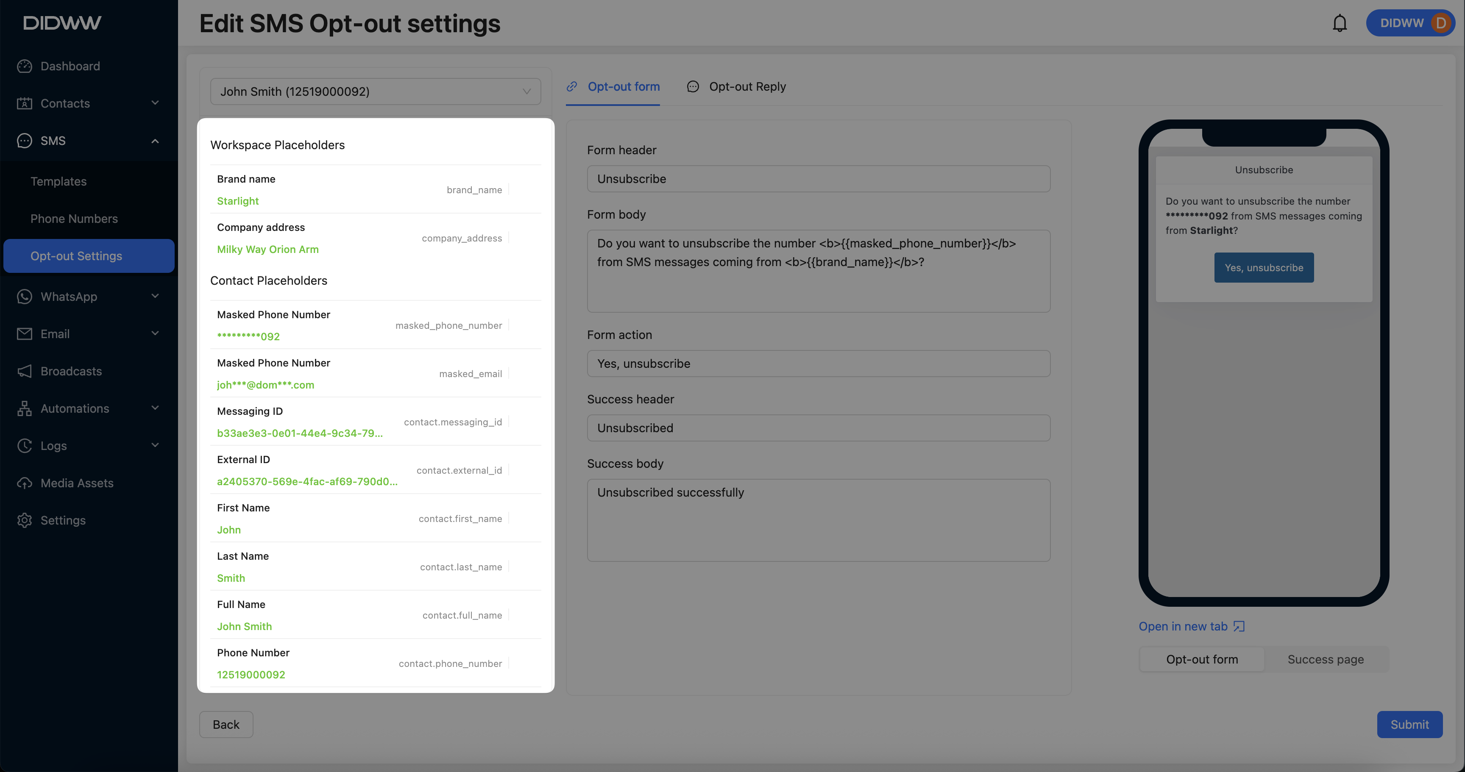Click the Settings gear icon
Screen dimensions: 1465x772
click(25, 520)
